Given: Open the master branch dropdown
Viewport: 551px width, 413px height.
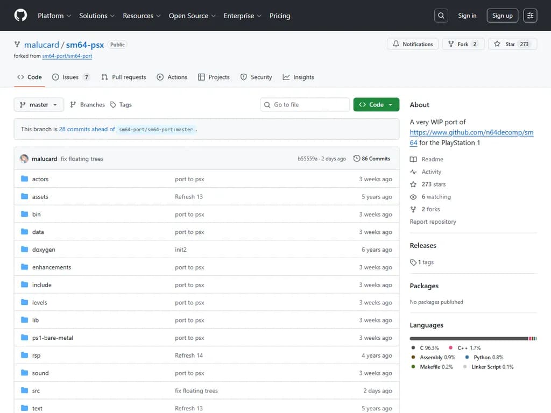Looking at the screenshot, I should pos(39,105).
